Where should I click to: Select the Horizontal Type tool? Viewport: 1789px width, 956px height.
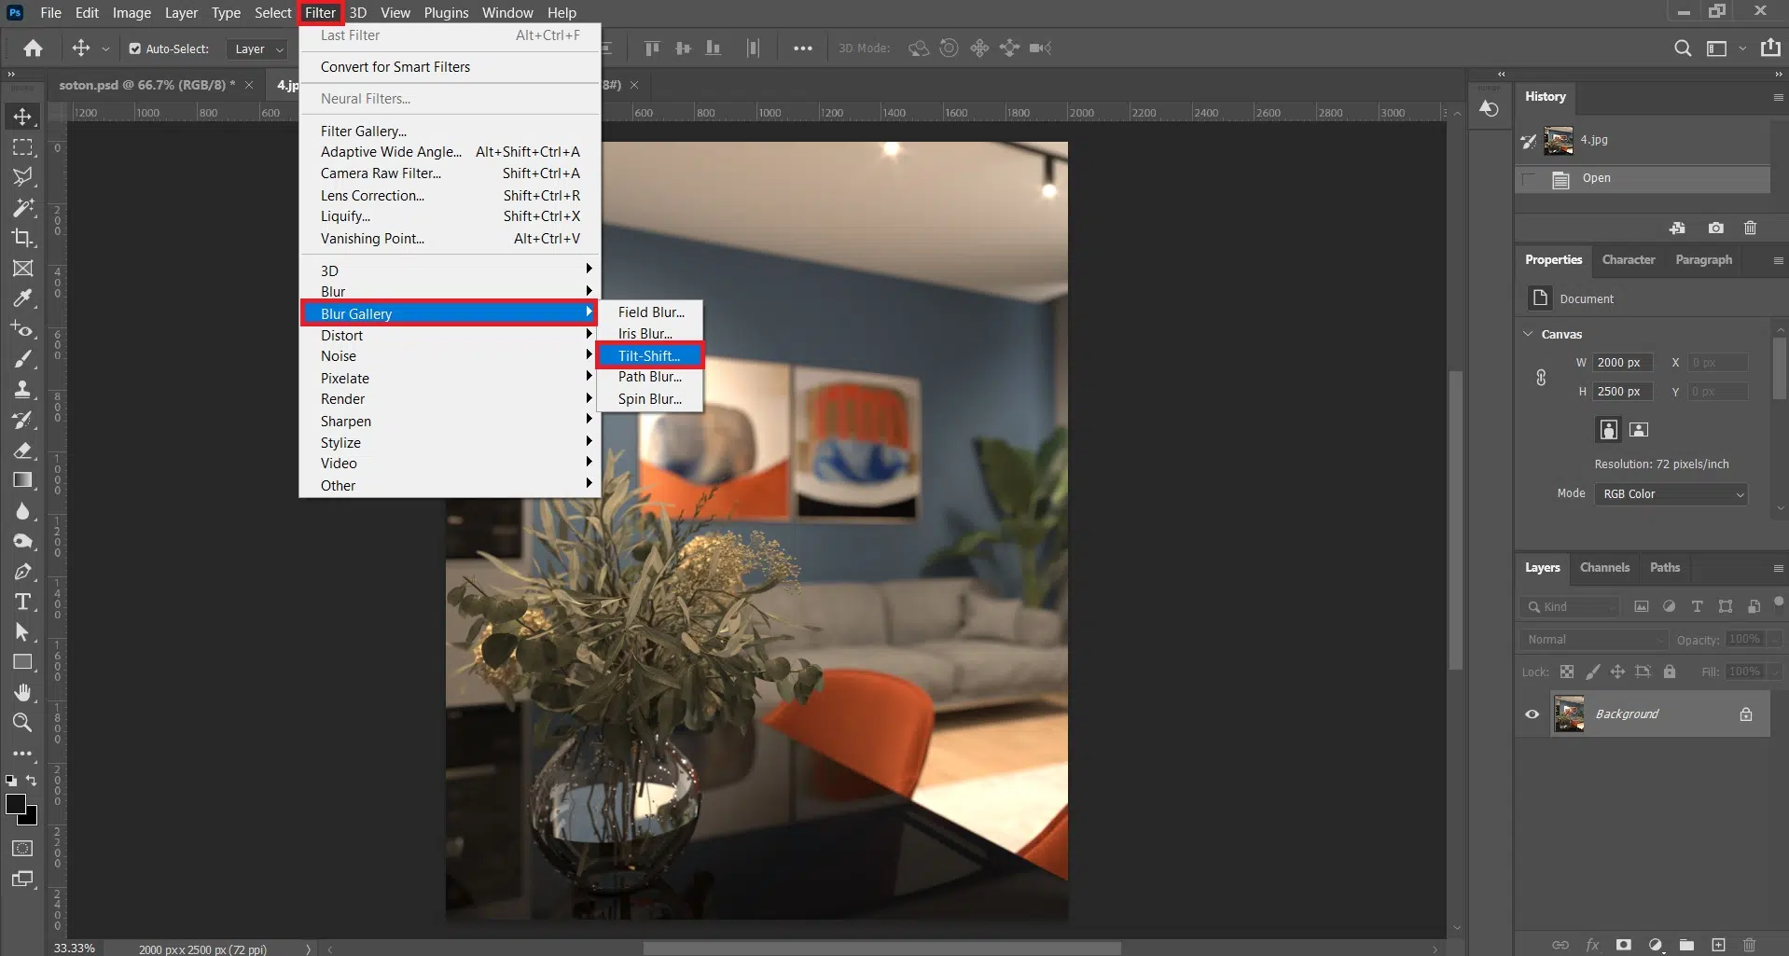coord(22,602)
